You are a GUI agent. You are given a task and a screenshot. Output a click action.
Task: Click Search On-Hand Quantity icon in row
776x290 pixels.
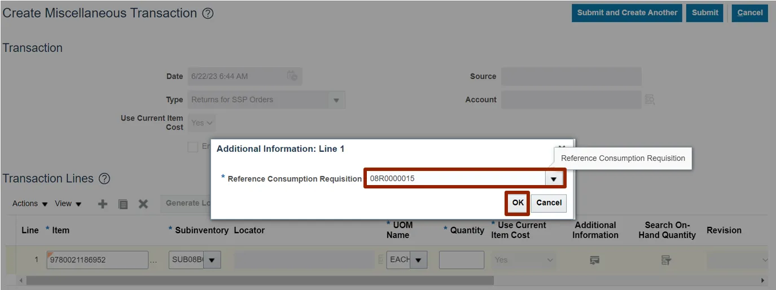[667, 260]
